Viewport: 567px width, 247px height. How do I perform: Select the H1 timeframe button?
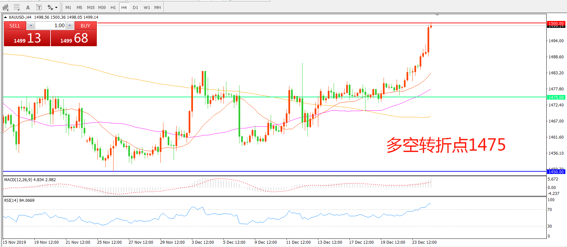(113, 7)
